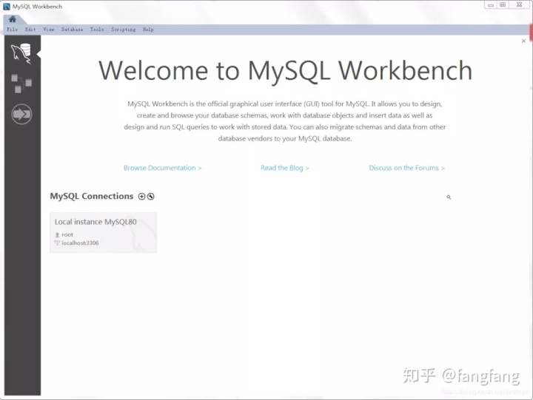Open the Edit menu
This screenshot has height=400, width=533.
[x=30, y=30]
